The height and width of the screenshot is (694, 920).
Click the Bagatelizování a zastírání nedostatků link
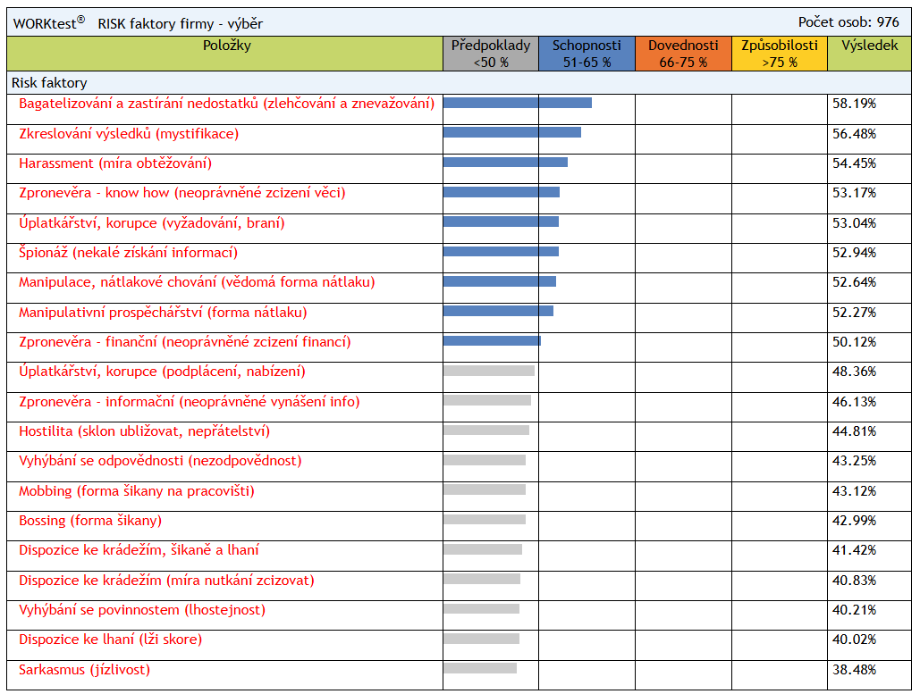coord(226,104)
